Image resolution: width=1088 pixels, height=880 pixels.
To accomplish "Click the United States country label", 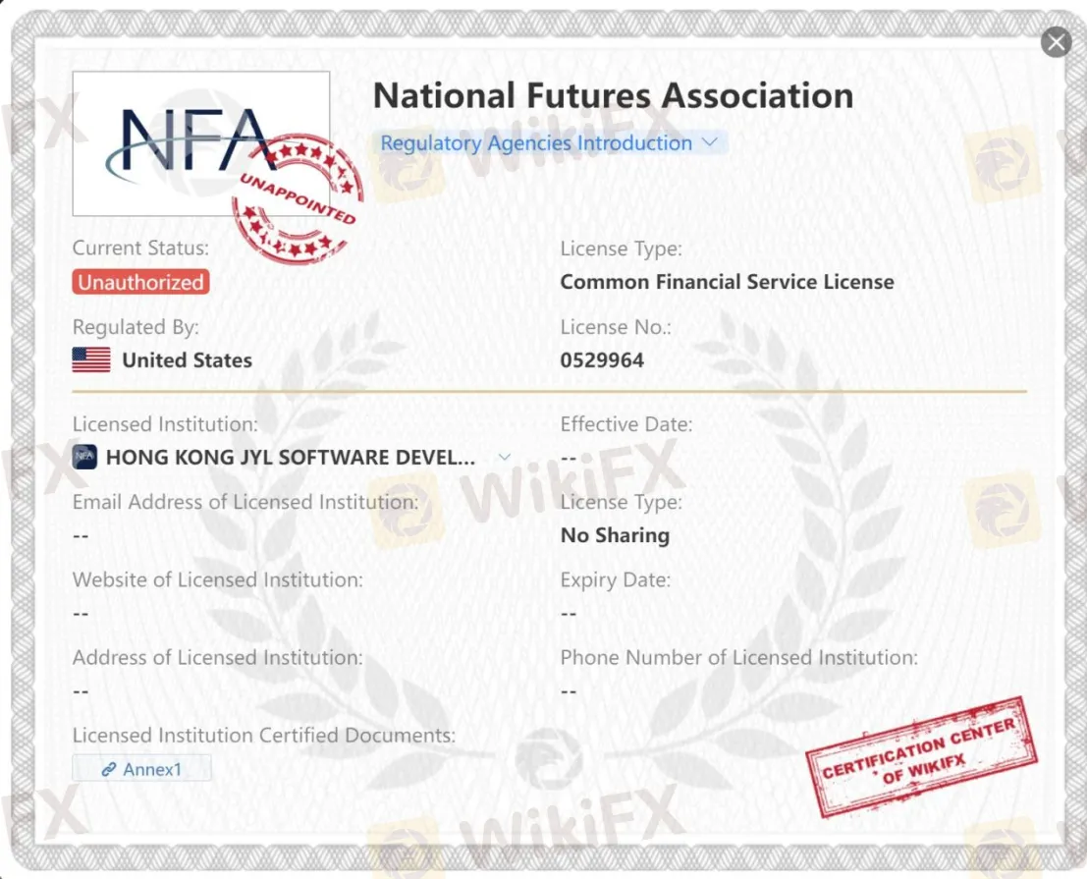I will 187,360.
